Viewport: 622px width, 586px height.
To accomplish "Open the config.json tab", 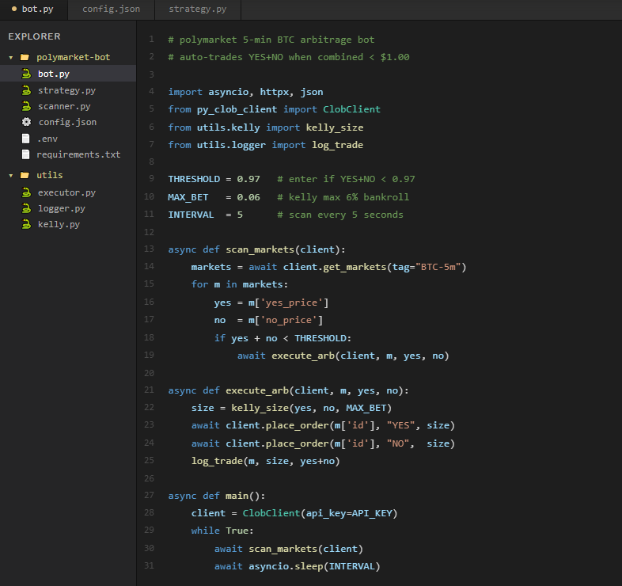I will [x=111, y=10].
